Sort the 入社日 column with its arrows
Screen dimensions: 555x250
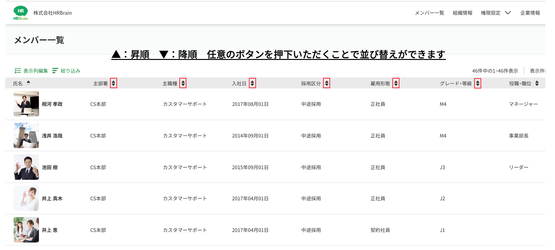tap(252, 83)
